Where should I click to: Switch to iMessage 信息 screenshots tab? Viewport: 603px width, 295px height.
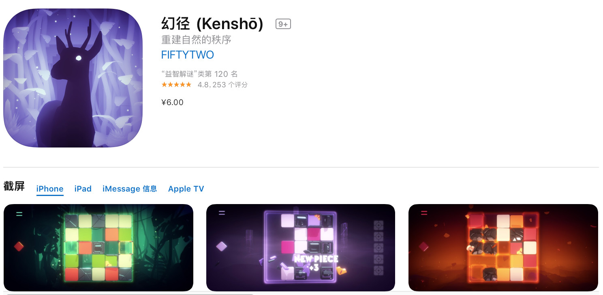point(130,189)
